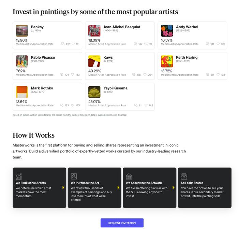Select the Jean-Michel Basquiat artwork thumbnail
This screenshot has height=229, width=252.
pyautogui.click(x=94, y=31)
